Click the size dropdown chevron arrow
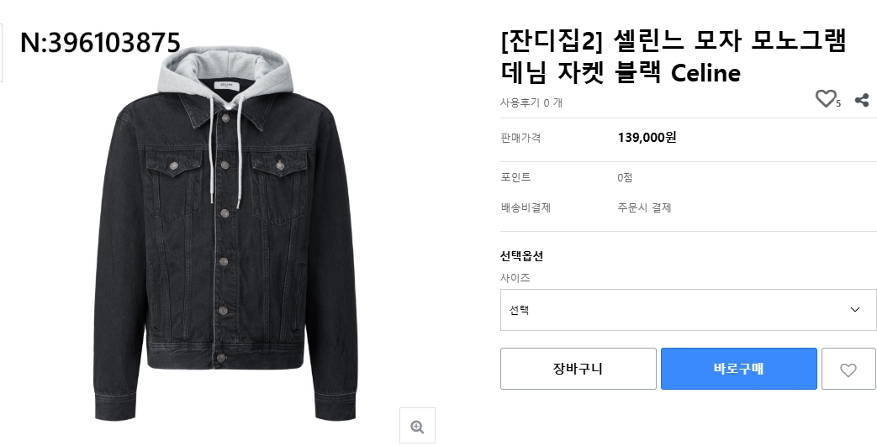 (x=855, y=310)
